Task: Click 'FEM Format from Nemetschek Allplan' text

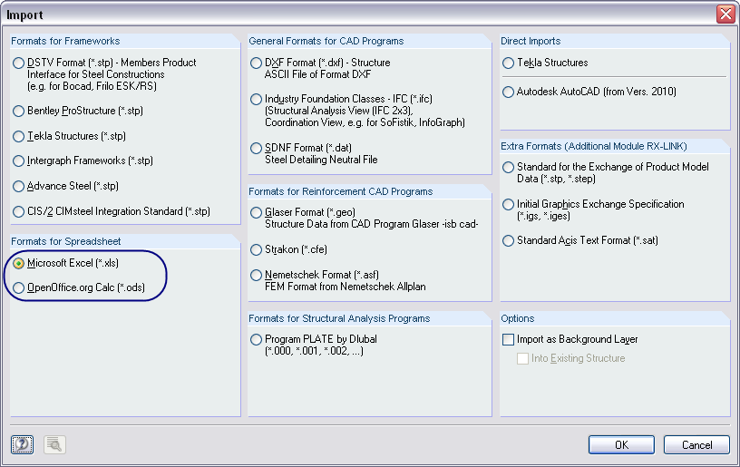Action: click(x=346, y=287)
